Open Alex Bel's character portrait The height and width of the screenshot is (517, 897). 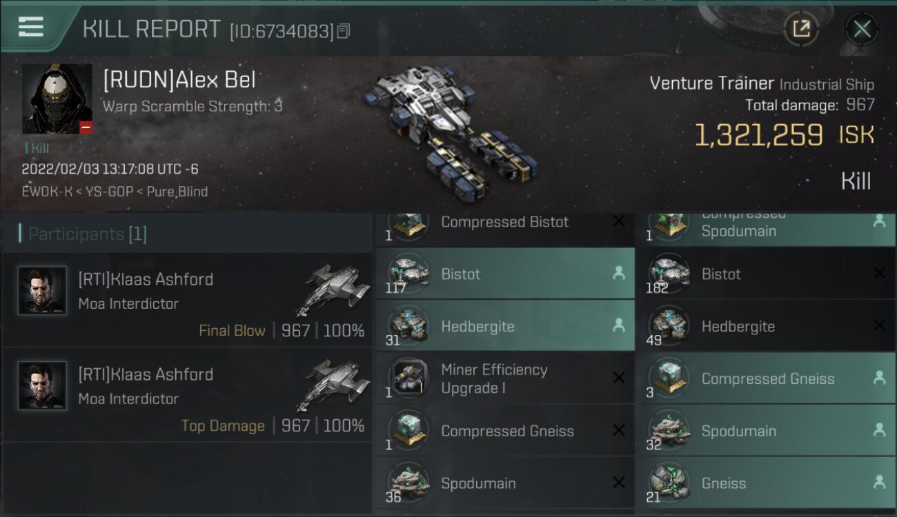coord(57,99)
